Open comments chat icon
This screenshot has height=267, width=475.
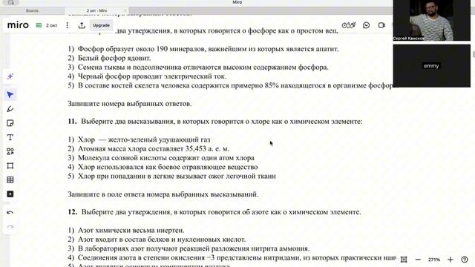[x=366, y=25]
